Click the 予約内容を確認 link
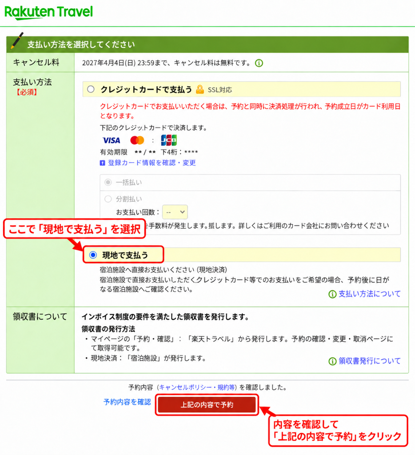 tap(127, 402)
